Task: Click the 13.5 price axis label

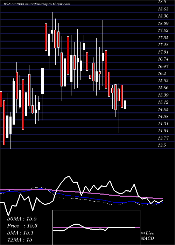Action: [162, 145]
